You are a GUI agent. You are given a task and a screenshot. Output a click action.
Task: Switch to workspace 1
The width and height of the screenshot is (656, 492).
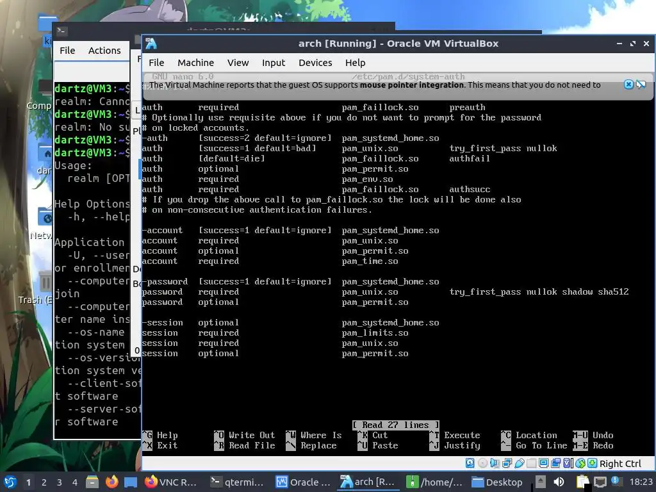click(28, 482)
